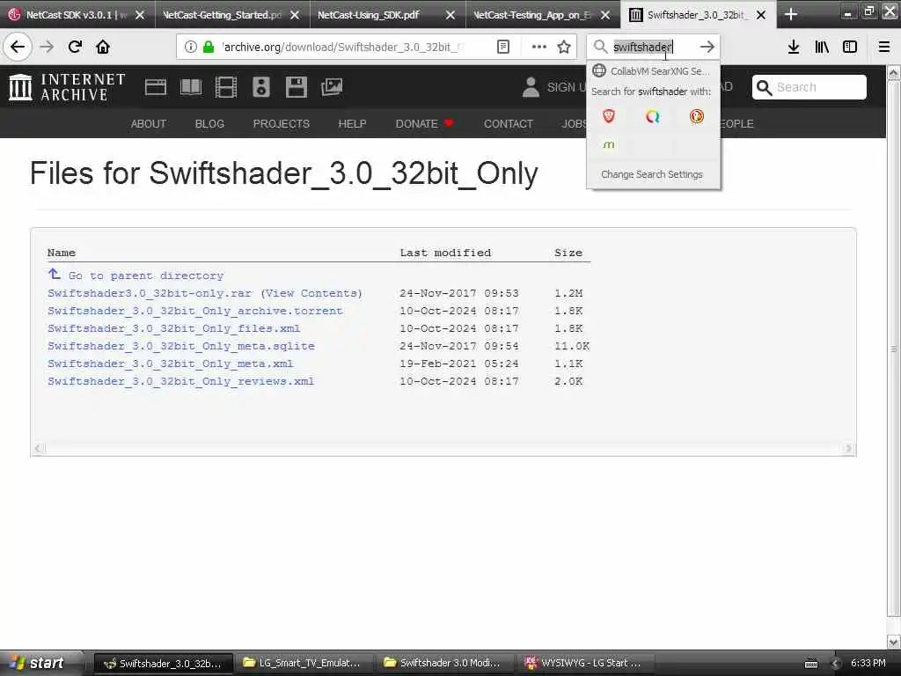901x676 pixels.
Task: Open Internet Archive video film icon
Action: [226, 87]
